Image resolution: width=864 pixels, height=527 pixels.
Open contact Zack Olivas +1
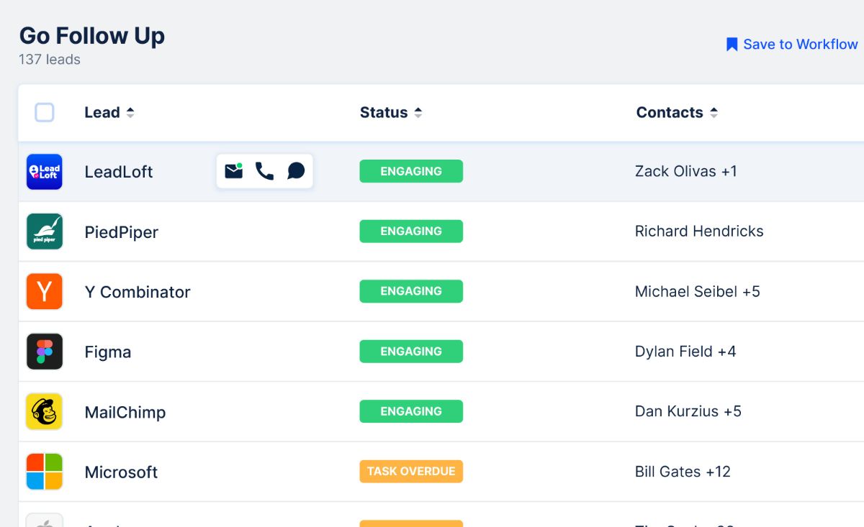point(686,171)
